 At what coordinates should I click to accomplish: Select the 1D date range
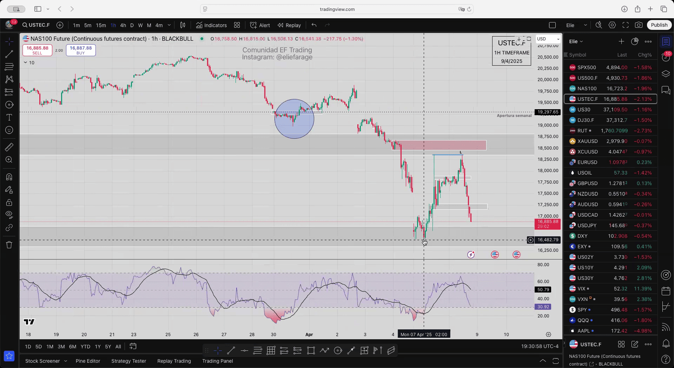28,347
